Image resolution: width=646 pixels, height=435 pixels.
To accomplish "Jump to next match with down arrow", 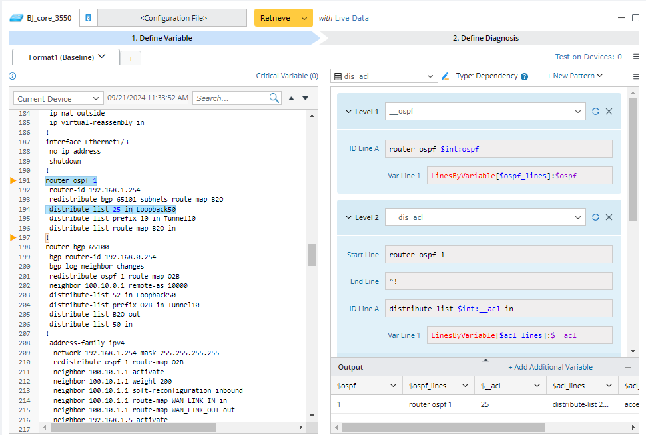I will (306, 98).
